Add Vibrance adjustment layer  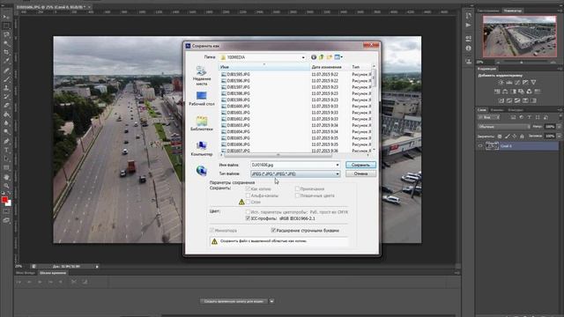coord(533,82)
